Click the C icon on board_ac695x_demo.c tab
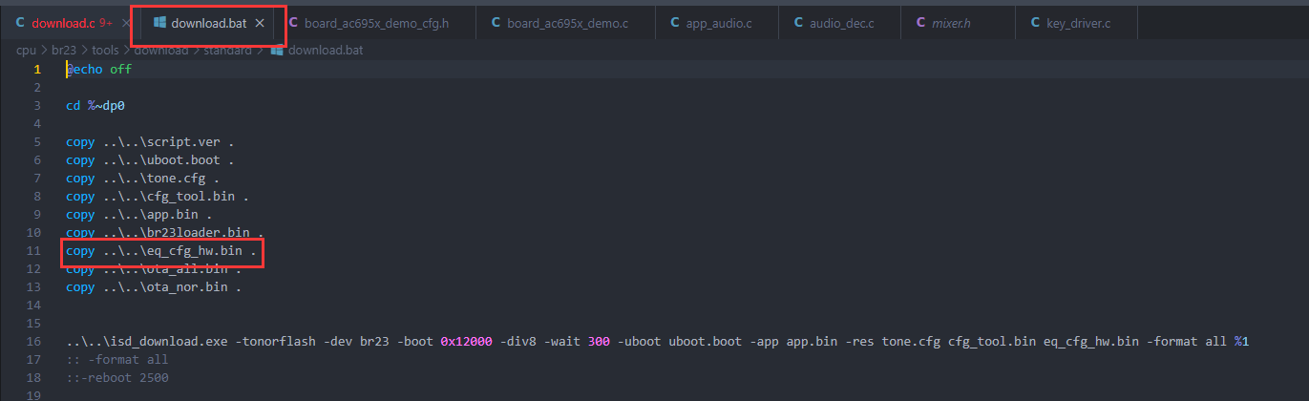The height and width of the screenshot is (401, 1309). (495, 22)
